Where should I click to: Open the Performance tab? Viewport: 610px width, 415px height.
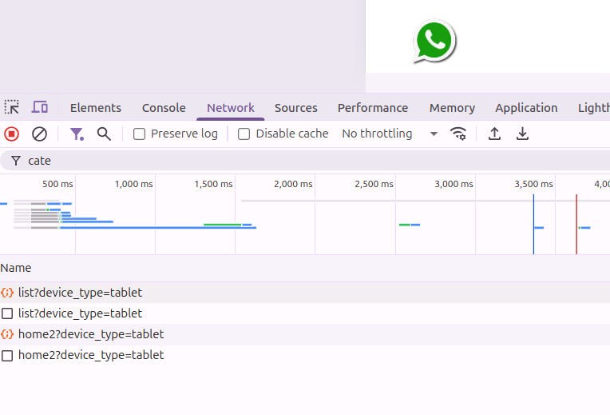373,108
